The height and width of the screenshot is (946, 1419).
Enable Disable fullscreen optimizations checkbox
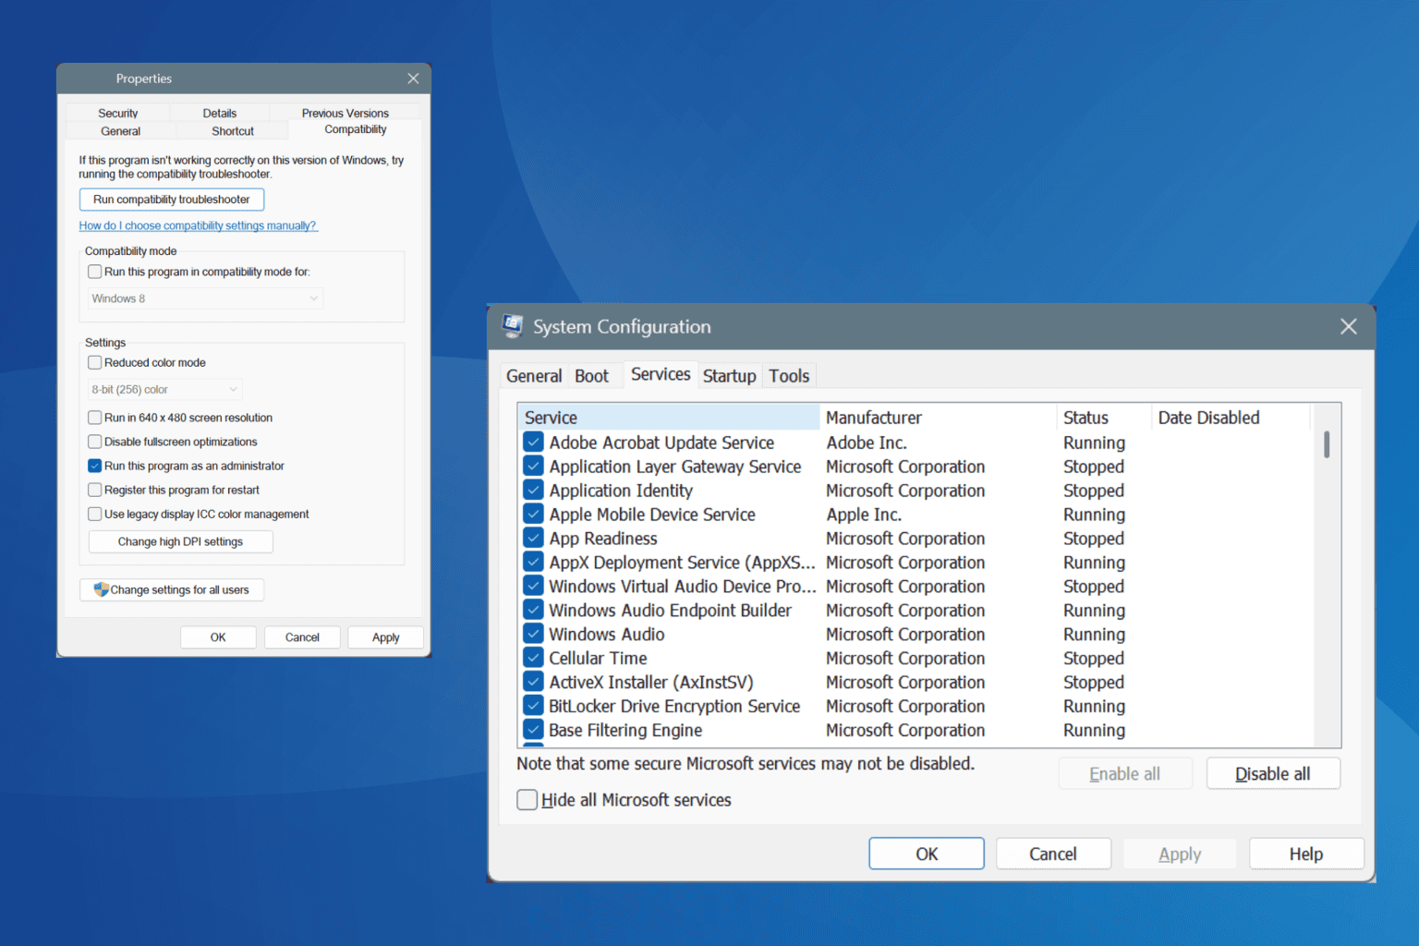coord(95,442)
